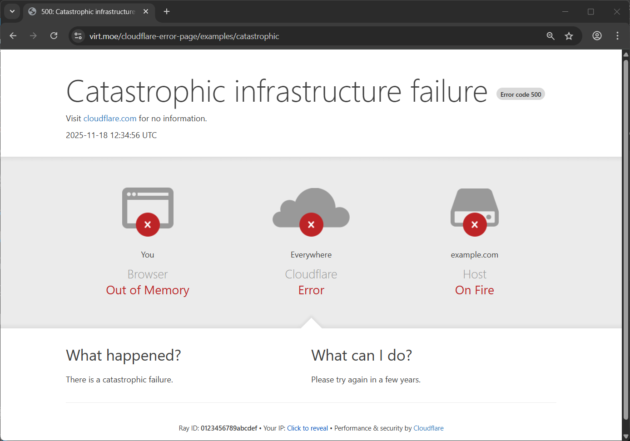Reveal your IP with "Click to reveal"
This screenshot has width=630, height=441.
[308, 428]
